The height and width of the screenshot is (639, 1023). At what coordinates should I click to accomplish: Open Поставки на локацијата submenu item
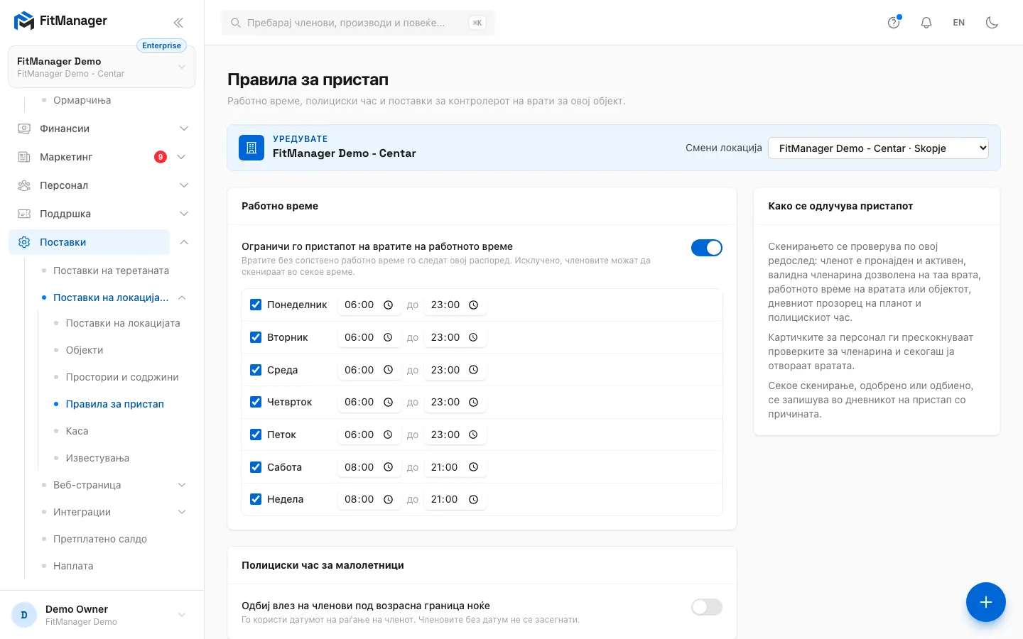point(123,323)
